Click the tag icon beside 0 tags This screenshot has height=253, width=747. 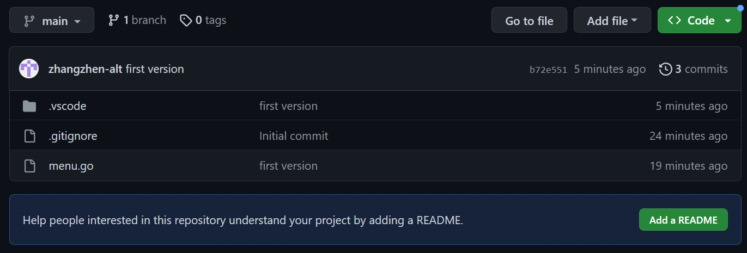[x=186, y=20]
